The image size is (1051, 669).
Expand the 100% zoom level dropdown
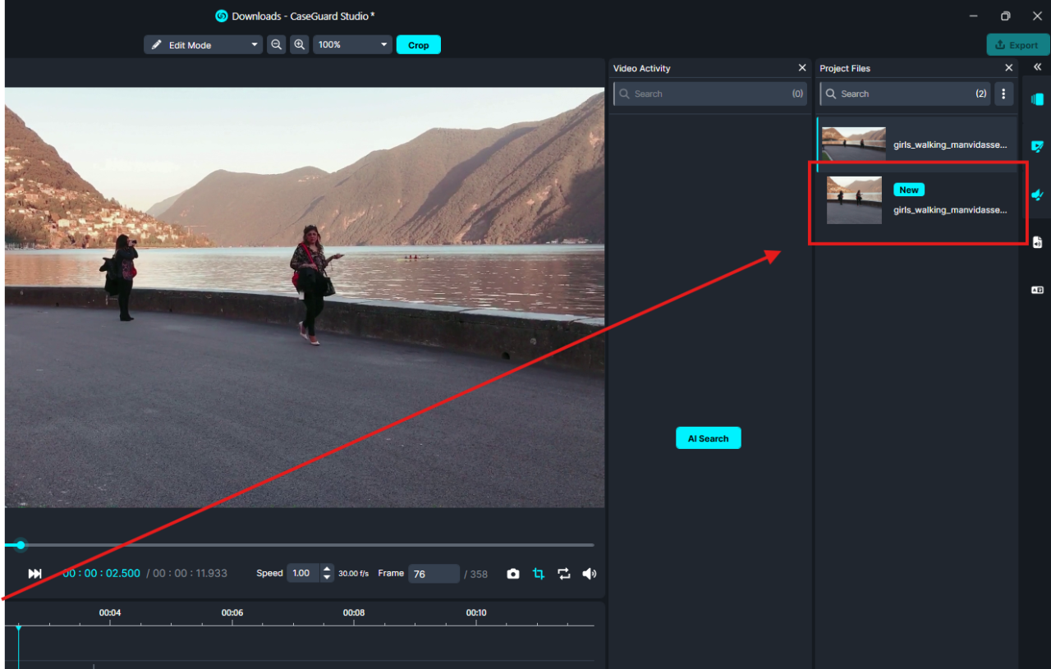pos(352,45)
